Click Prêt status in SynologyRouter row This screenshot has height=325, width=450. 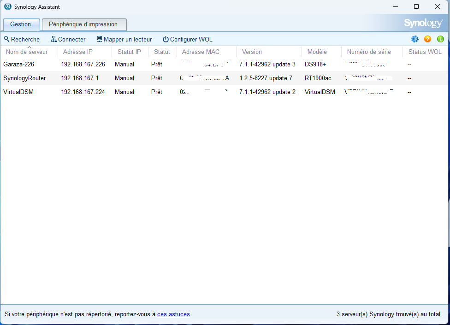point(157,78)
